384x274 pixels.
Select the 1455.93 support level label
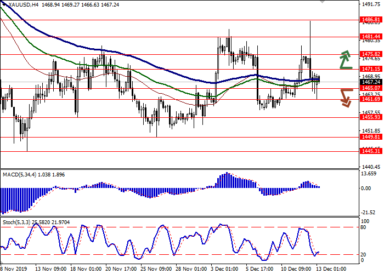click(x=371, y=117)
